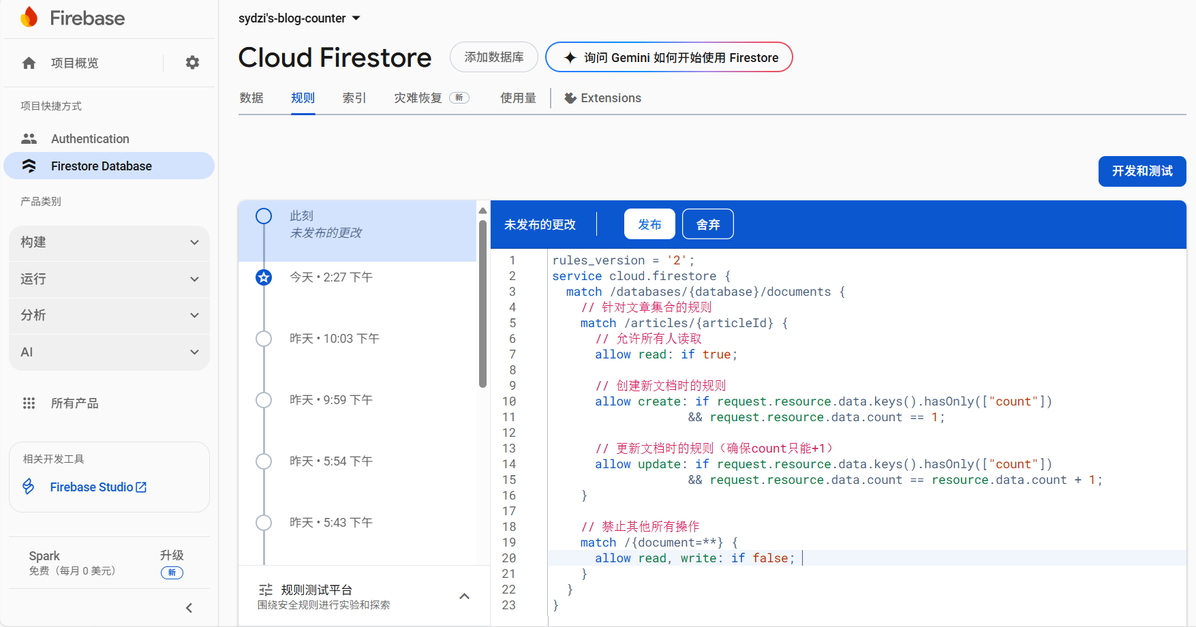Select the current unpublished changes version marker

click(x=264, y=216)
